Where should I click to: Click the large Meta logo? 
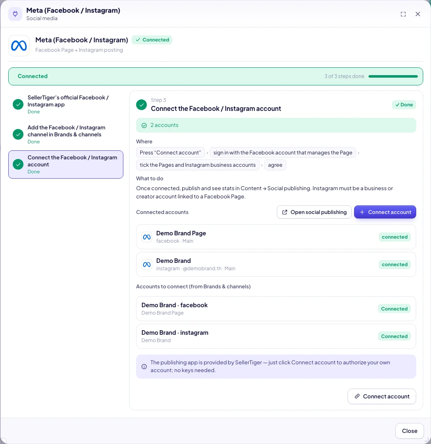click(19, 46)
